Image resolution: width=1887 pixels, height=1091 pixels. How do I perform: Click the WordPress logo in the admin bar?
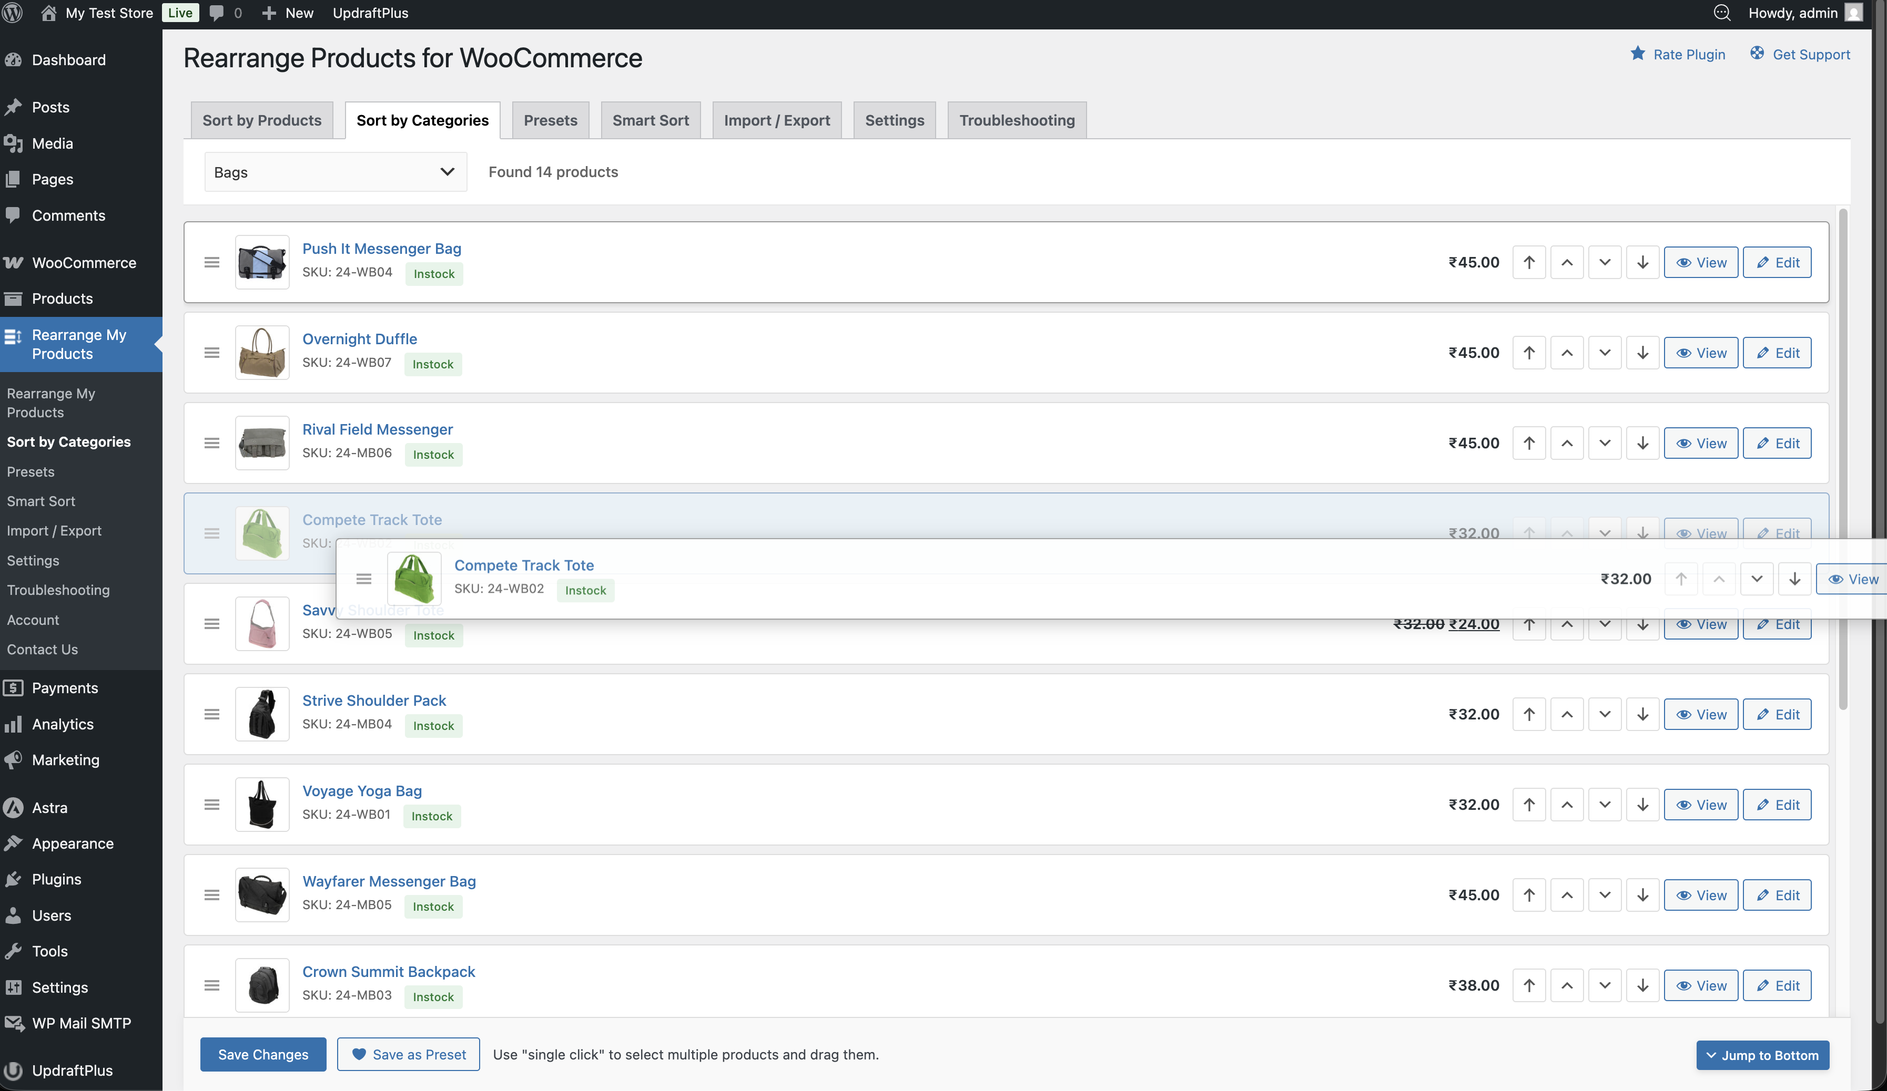click(12, 13)
